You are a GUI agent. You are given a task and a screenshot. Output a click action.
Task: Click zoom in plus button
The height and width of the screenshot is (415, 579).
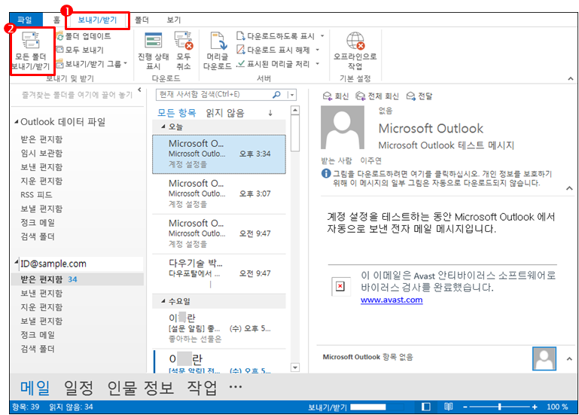coord(535,407)
